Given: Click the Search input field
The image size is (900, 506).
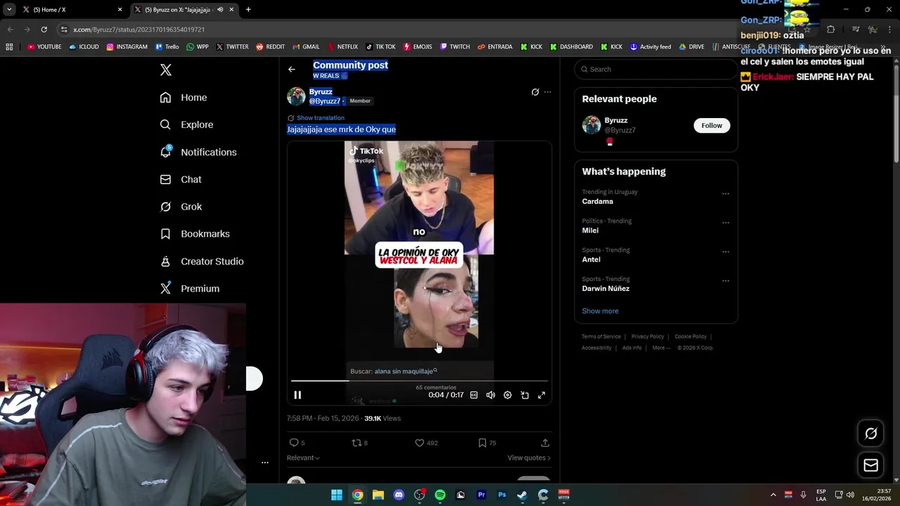Looking at the screenshot, I should [x=655, y=69].
